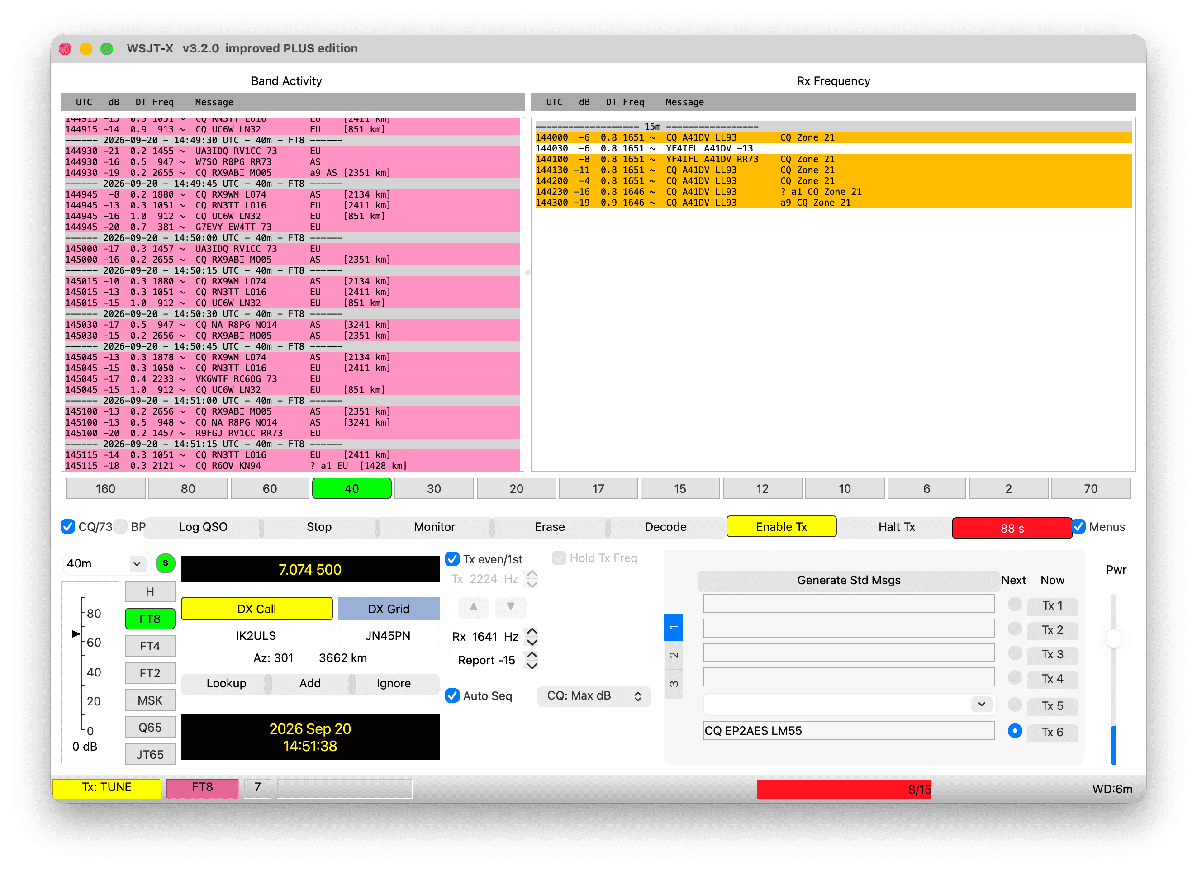Select the Tx 1 Next radio button
Viewport: 1197px width, 870px height.
[1014, 605]
